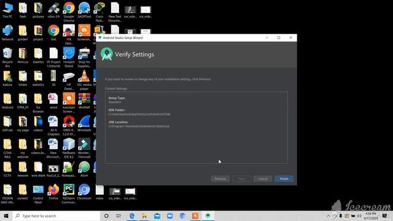Viewport: 393px width, 221px height.
Task: Select the 'golden' folder on the desktop
Action: (23, 33)
